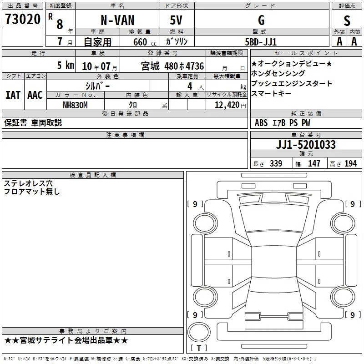This screenshot has width=364, height=364.
Task: Click the first registration year R 8
Action: click(x=56, y=21)
